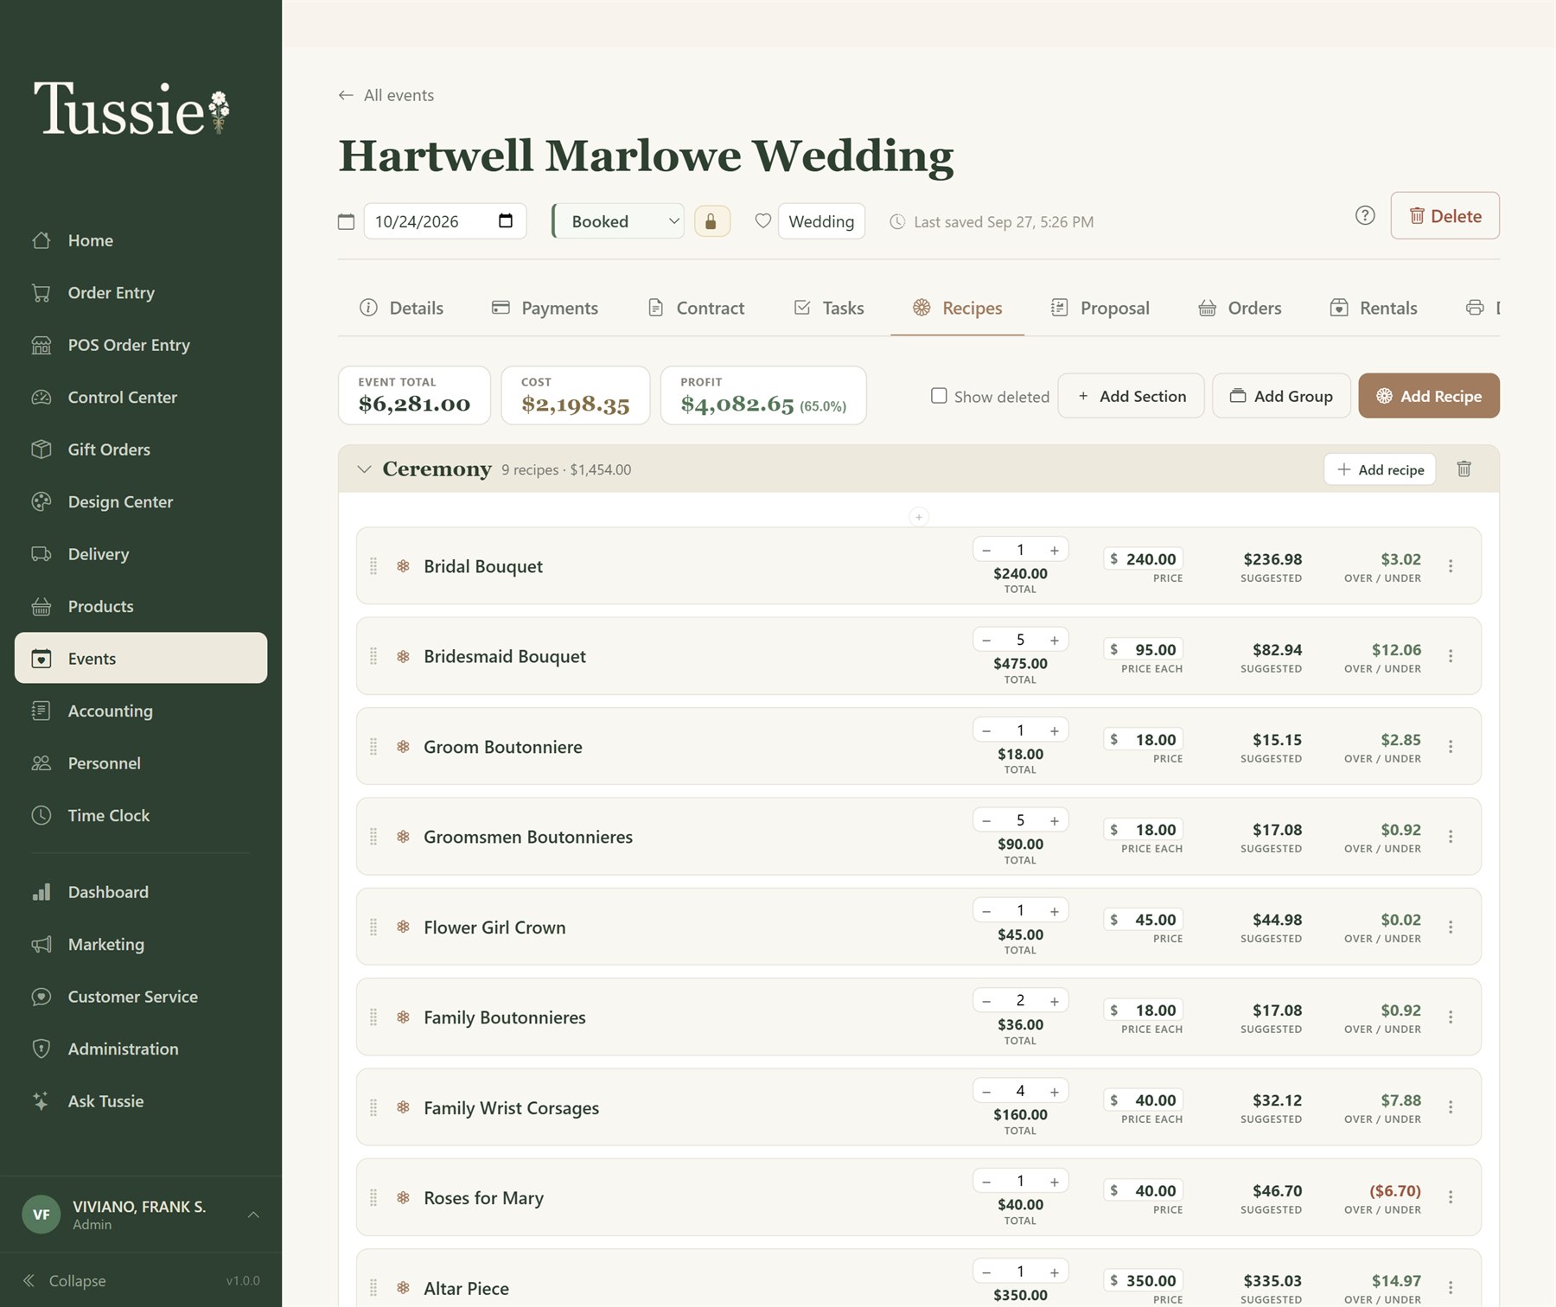Screen dimensions: 1556x1307
Task: Delete the Ceremony section via trash icon
Action: click(1464, 469)
